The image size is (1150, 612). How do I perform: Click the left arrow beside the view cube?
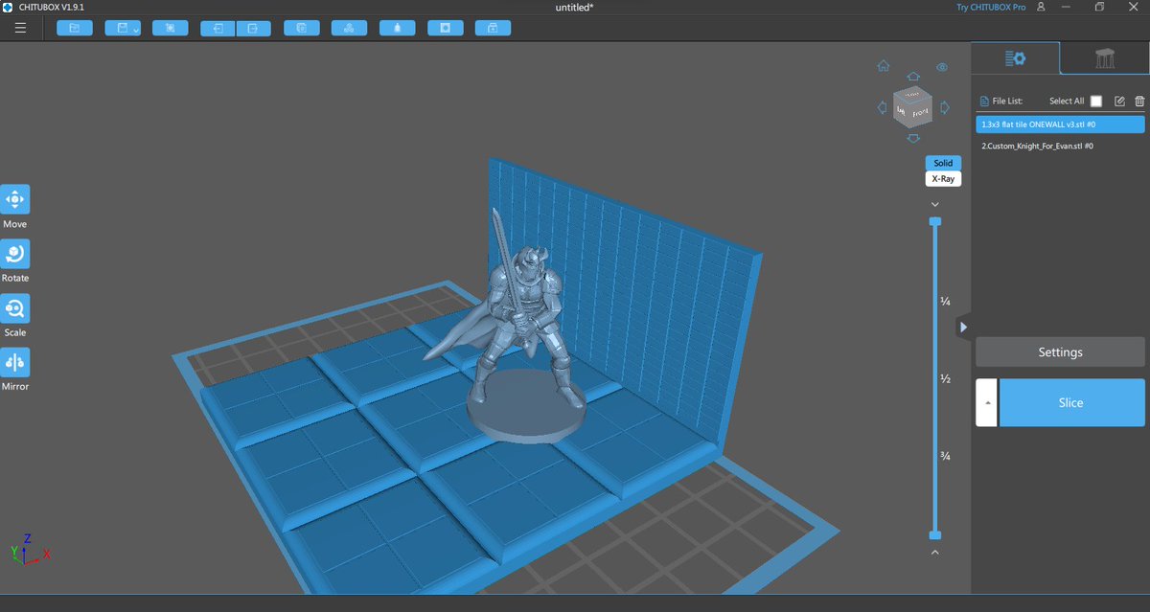(x=883, y=107)
